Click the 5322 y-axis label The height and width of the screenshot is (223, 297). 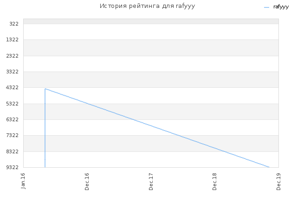click(x=13, y=104)
